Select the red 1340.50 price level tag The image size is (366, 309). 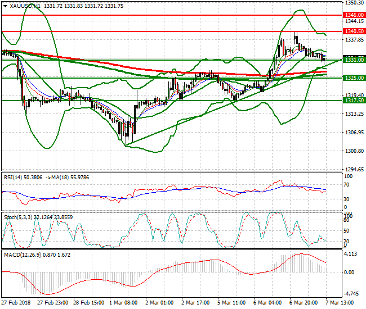tap(354, 32)
